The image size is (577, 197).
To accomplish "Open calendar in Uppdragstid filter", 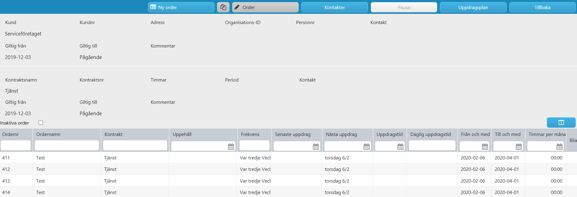I will (x=400, y=146).
